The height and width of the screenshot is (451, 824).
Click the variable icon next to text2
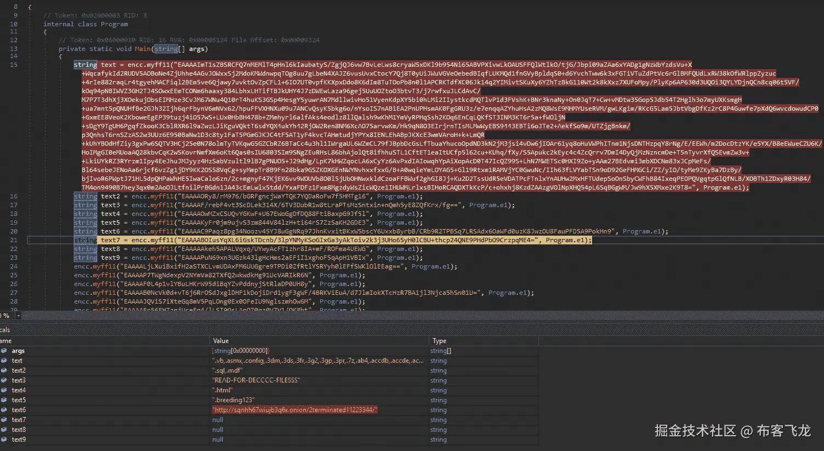(4, 370)
